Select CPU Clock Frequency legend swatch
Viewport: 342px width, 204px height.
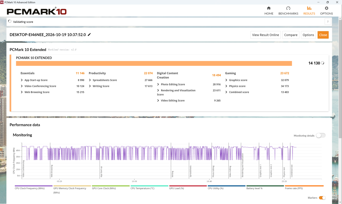click(x=33, y=186)
